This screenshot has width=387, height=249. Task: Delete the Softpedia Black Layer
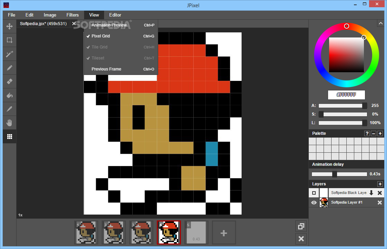380,193
